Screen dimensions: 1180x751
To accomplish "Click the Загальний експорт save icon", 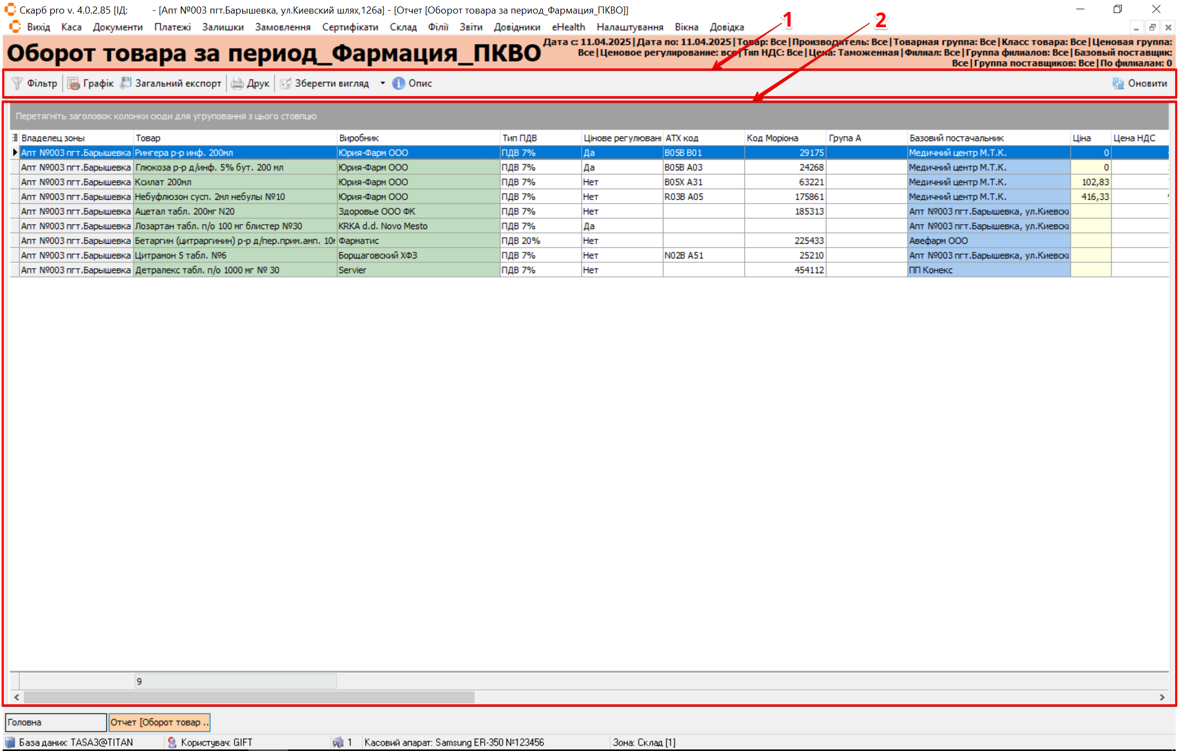I will (x=126, y=83).
